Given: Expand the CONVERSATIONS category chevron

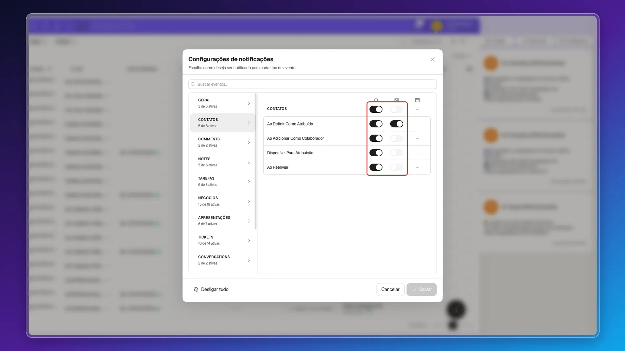Looking at the screenshot, I should pyautogui.click(x=249, y=260).
